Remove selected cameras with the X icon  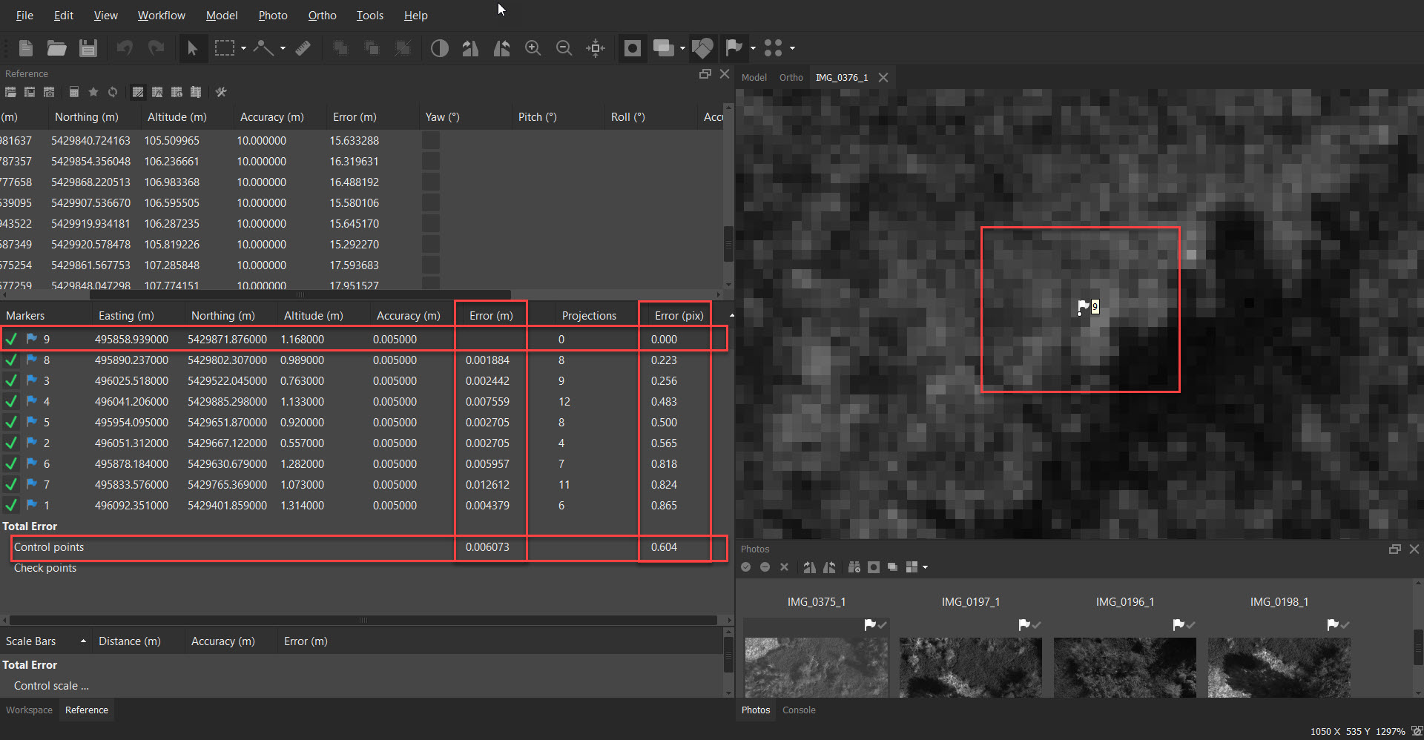point(784,567)
